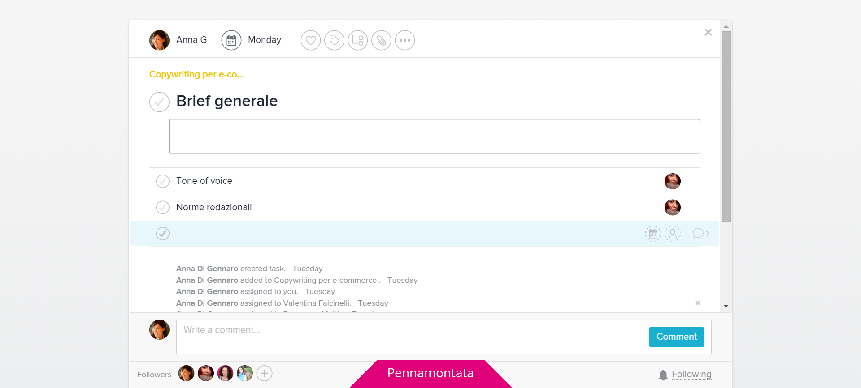The height and width of the screenshot is (388, 861).
Task: Set due date on the empty subtask
Action: 653,234
